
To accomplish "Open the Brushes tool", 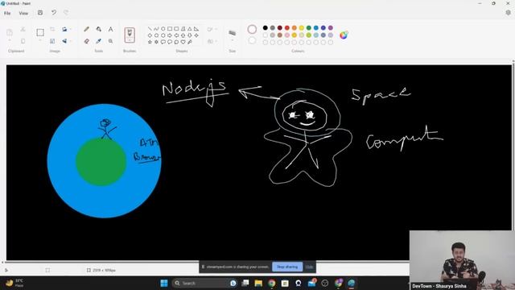I will [x=130, y=35].
